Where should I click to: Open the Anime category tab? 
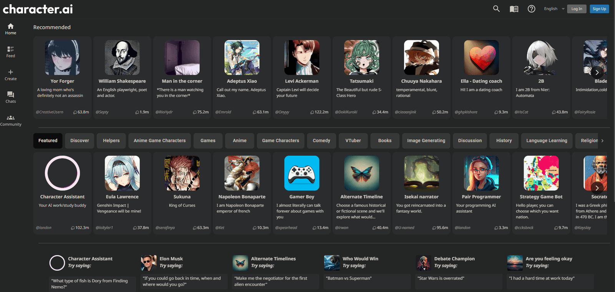pyautogui.click(x=240, y=141)
